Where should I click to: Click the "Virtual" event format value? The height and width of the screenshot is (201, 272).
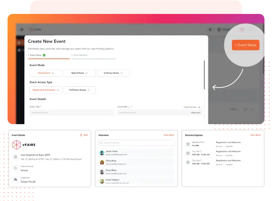pos(24,170)
